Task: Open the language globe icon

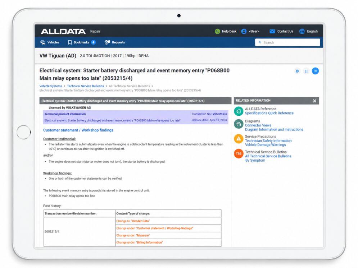Action: (302, 31)
